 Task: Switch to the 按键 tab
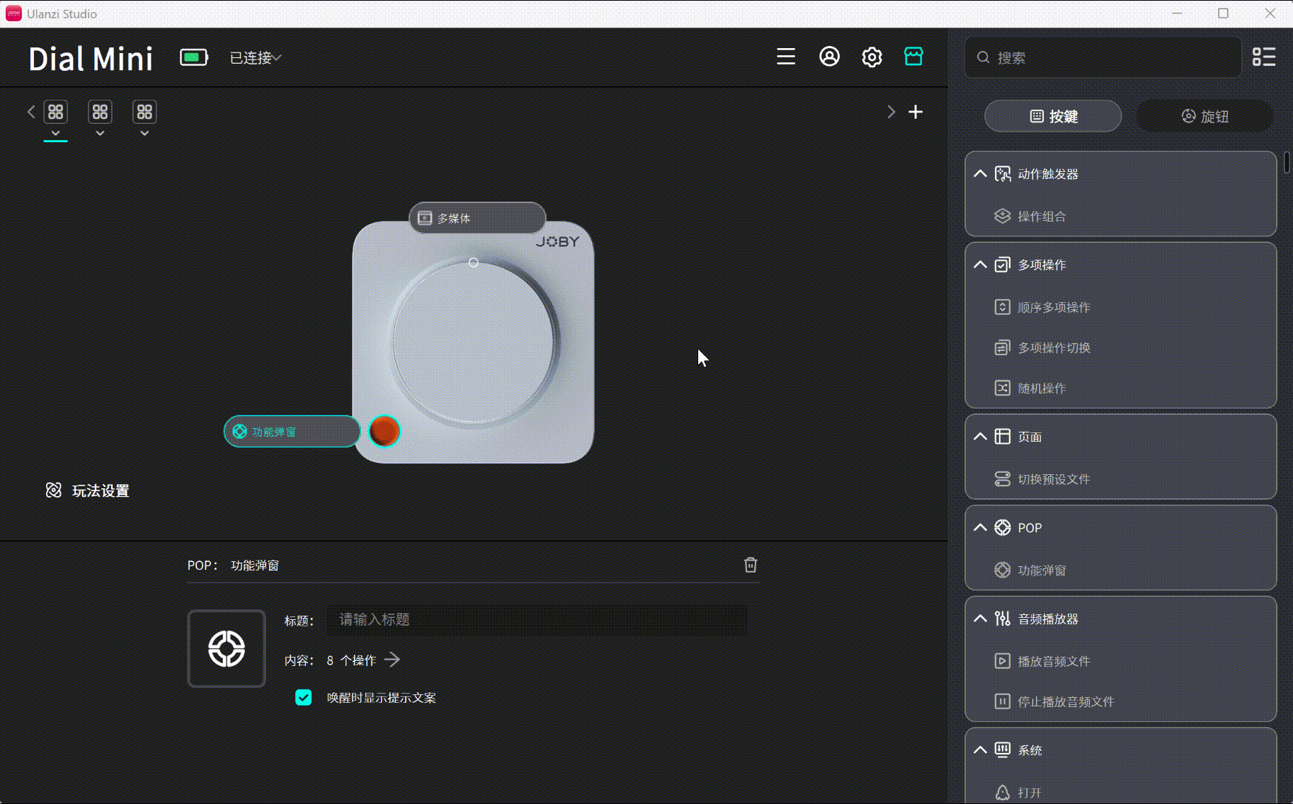point(1053,116)
